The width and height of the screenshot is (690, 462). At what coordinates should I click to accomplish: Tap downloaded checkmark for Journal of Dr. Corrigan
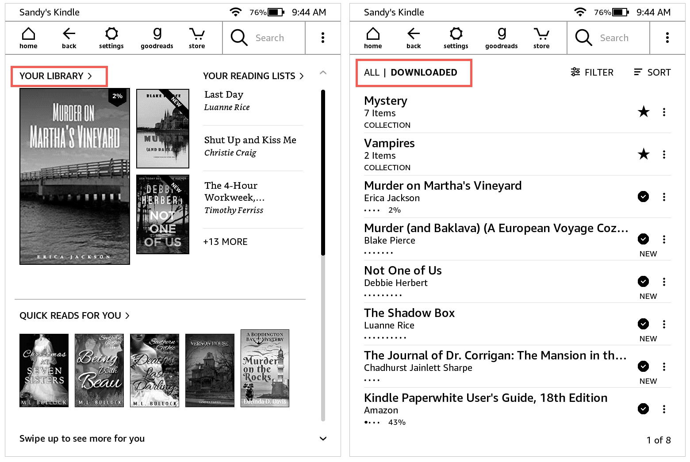pyautogui.click(x=644, y=367)
